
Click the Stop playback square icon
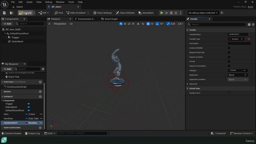point(171,13)
